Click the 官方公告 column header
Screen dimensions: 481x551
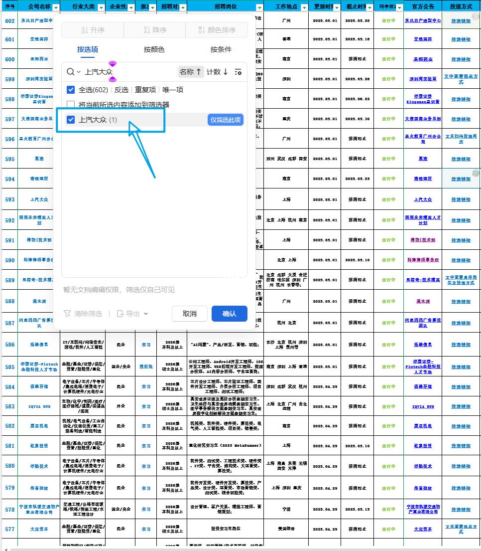tap(423, 6)
